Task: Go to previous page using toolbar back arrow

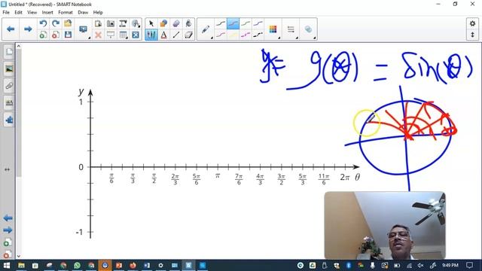Action: coord(11,29)
